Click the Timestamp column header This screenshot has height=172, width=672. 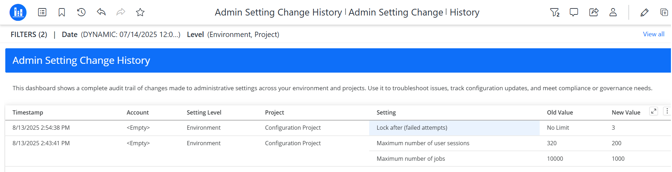point(28,112)
